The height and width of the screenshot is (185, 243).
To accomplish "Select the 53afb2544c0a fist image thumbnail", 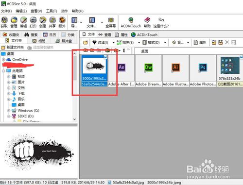I will pyautogui.click(x=94, y=70).
